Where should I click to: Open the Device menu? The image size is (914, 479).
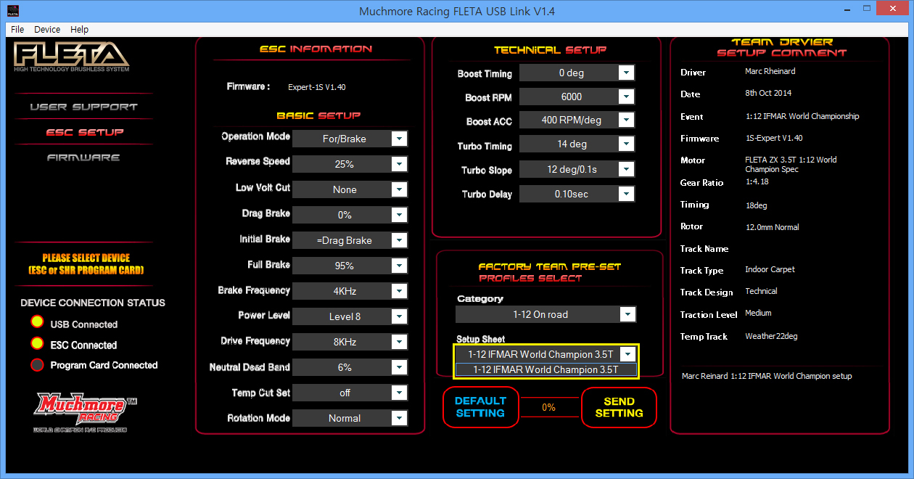pos(47,29)
